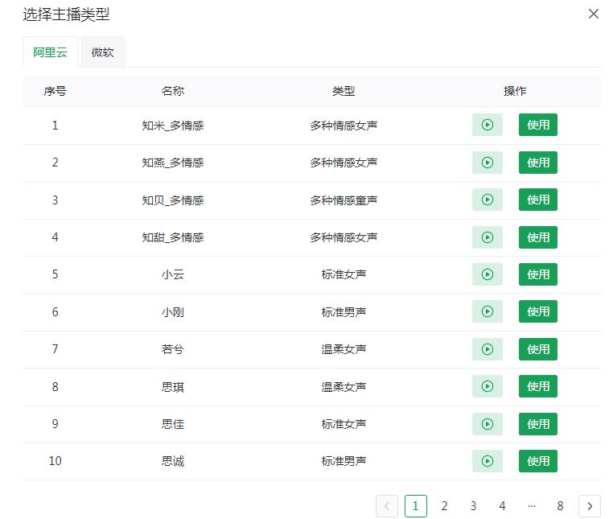Select the name 若兮
Viewport: 613px width, 519px height.
click(172, 349)
